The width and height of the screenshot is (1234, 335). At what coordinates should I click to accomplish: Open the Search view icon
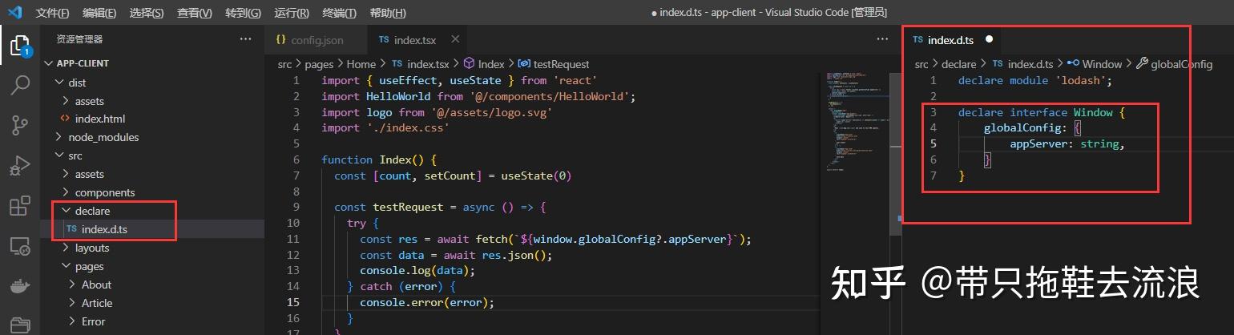(x=20, y=84)
